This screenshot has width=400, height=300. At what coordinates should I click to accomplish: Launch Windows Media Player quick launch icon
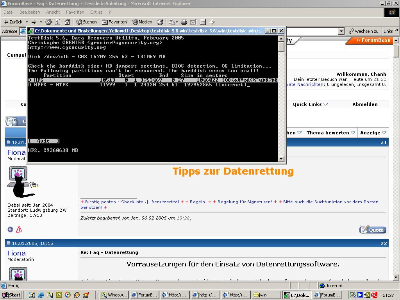point(68,295)
